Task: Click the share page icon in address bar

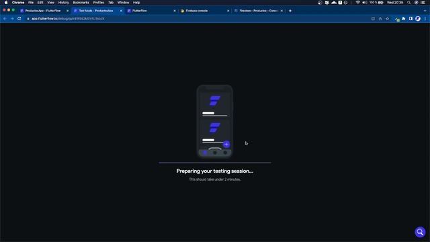Action: (380, 19)
